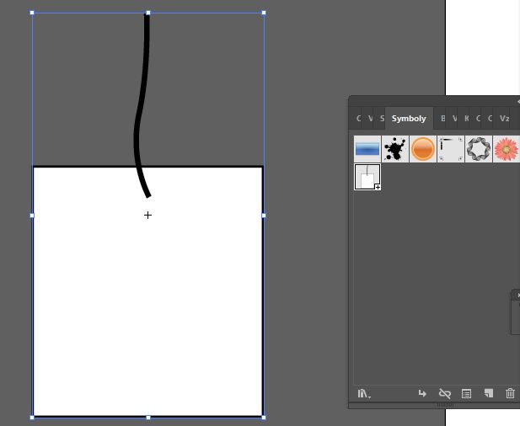Click the New Symbol page icon
The image size is (520, 426).
489,393
